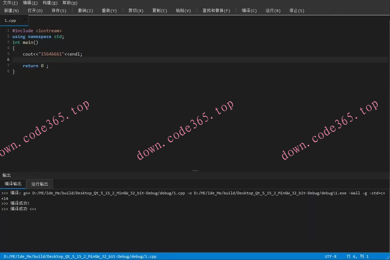390x260 pixels.
Task: Open a file with 打开(O)
Action: (x=35, y=10)
